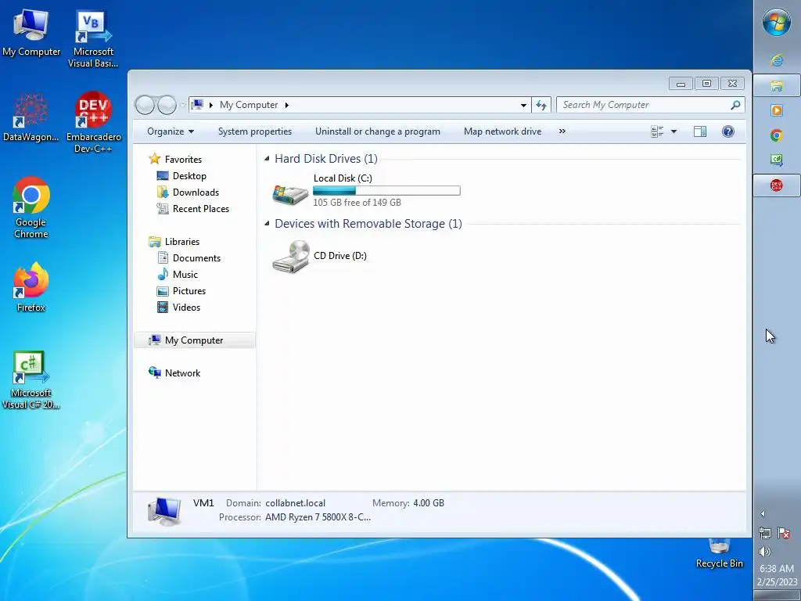Select My Computer in the navigation pane
This screenshot has width=801, height=601.
click(x=195, y=340)
